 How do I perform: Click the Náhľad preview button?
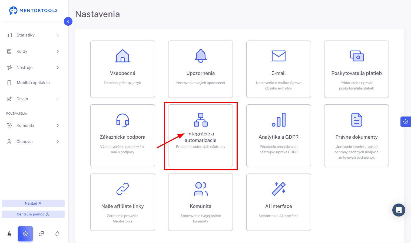click(x=33, y=204)
